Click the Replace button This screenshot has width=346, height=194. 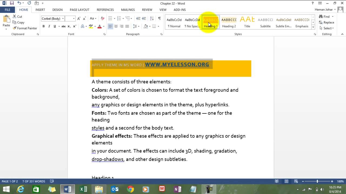(327, 22)
